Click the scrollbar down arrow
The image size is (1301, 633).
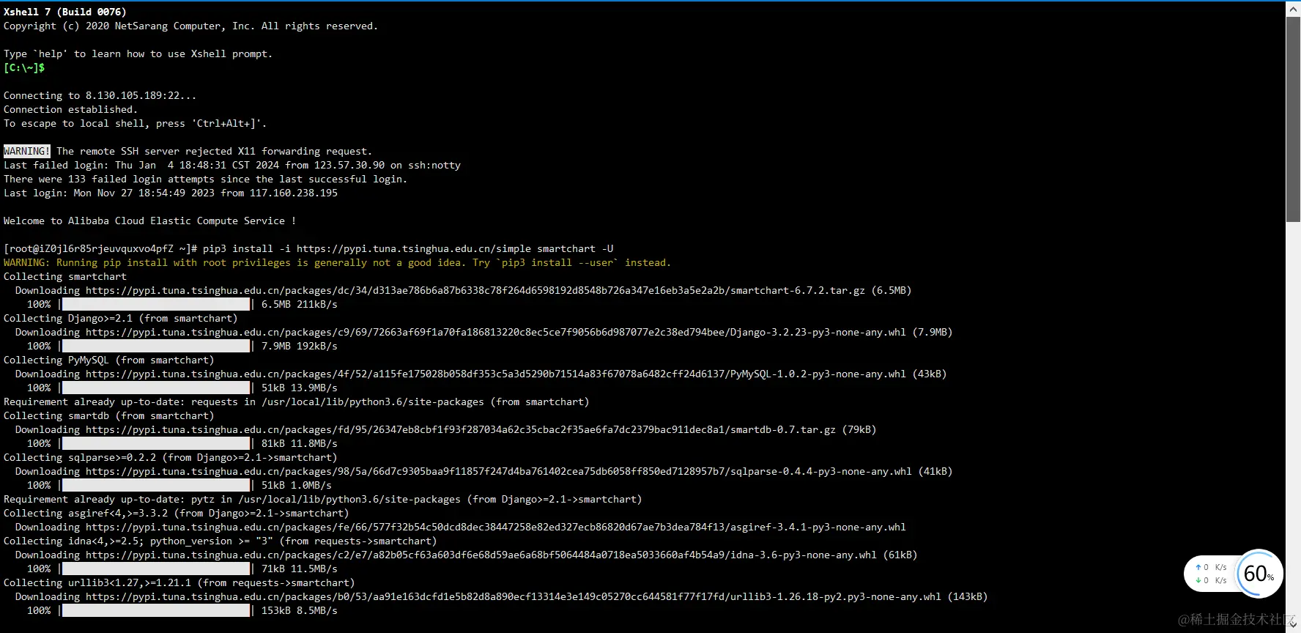1293,625
